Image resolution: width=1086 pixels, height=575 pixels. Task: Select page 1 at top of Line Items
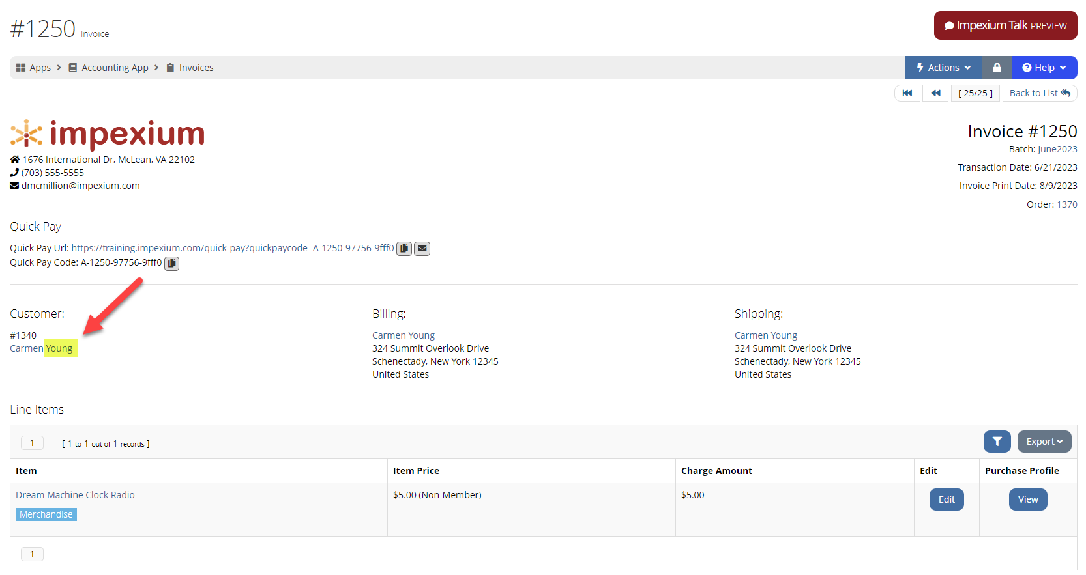pyautogui.click(x=32, y=443)
